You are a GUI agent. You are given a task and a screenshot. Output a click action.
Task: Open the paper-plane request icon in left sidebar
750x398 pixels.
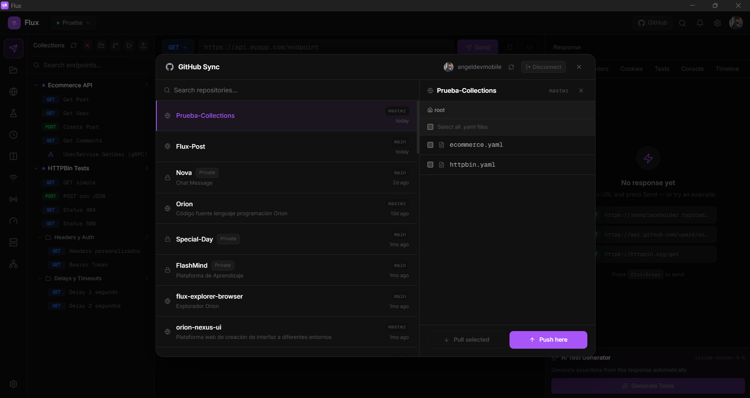(13, 49)
